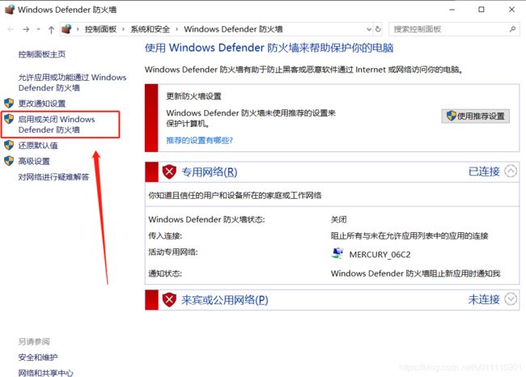526x377 pixels.
Task: Open 启用或关闭 Windows Defender 防火墙 link
Action: click(57, 125)
